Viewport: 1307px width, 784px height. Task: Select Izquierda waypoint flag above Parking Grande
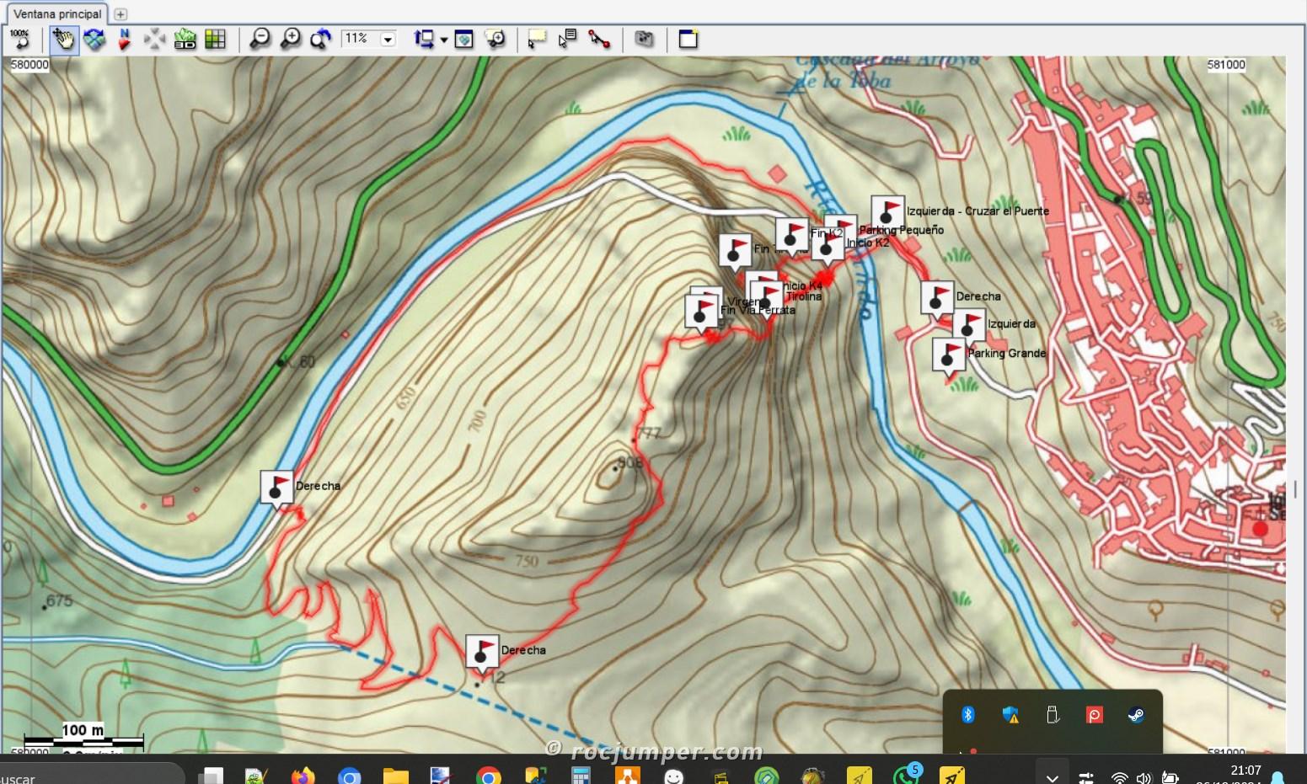click(x=969, y=327)
